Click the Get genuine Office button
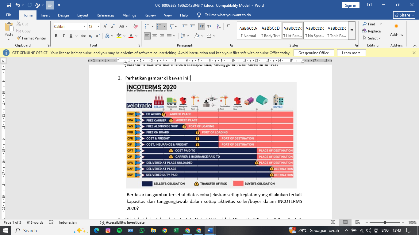 313,53
